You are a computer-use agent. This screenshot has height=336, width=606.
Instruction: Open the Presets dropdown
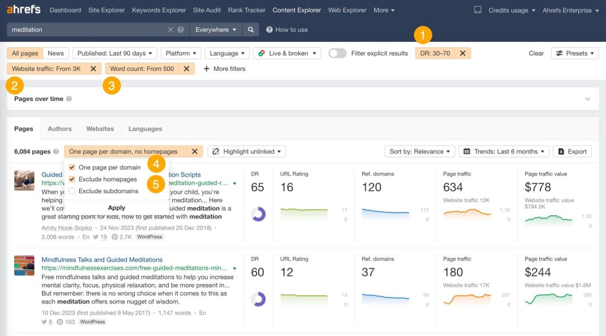[x=575, y=53]
